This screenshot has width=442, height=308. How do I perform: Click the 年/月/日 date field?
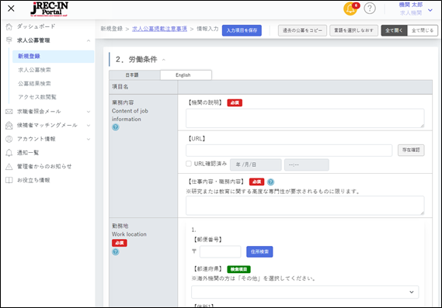pos(256,164)
